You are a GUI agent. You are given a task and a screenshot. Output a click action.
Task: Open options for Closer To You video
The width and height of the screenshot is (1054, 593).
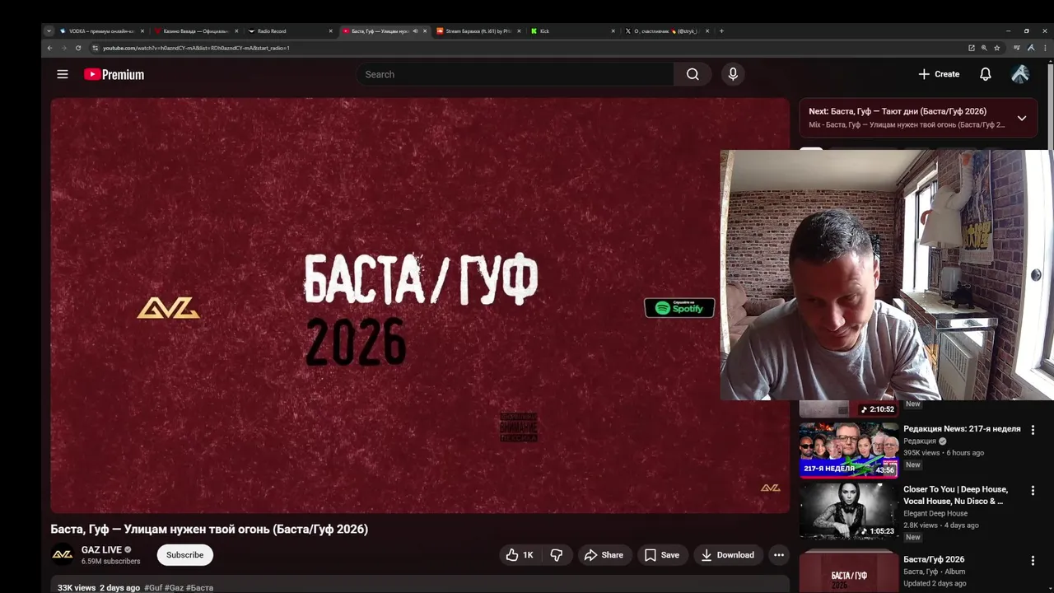click(x=1033, y=491)
